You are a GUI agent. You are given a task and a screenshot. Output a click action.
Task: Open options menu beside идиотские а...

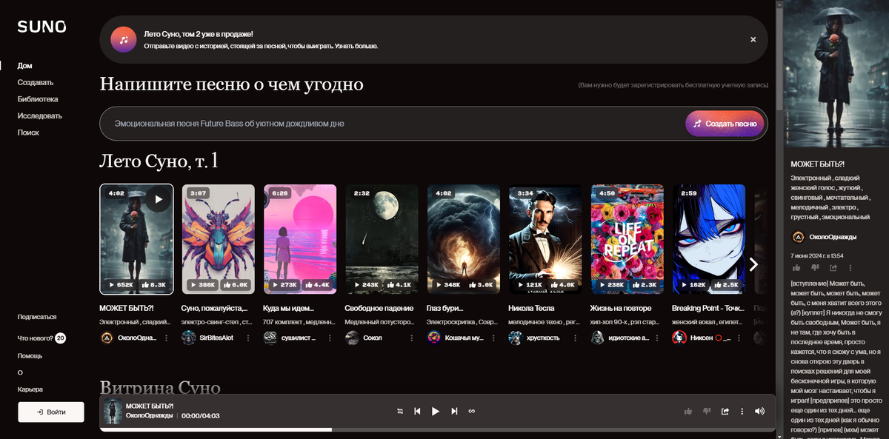click(x=657, y=338)
